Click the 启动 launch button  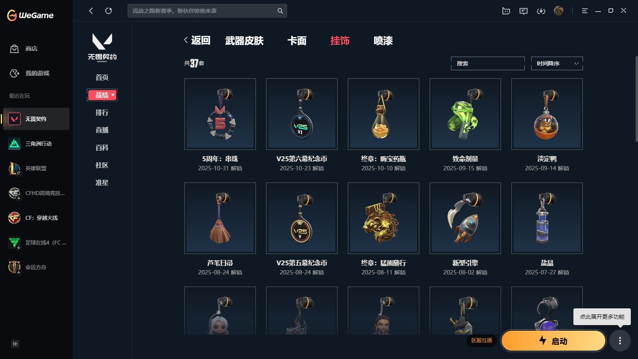coord(553,341)
